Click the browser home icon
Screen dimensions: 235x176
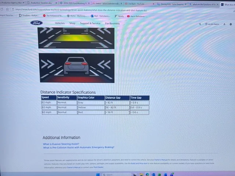click(x=7, y=9)
